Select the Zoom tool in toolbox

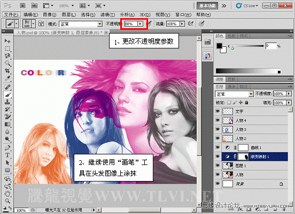[x=7, y=201]
